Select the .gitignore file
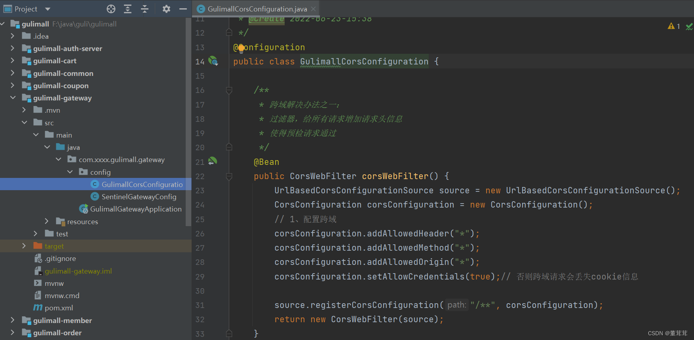This screenshot has width=694, height=340. 60,259
